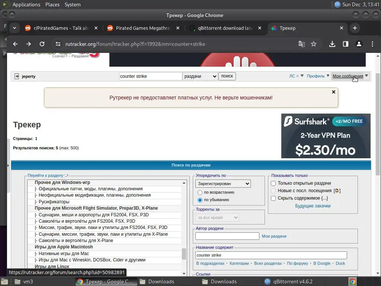Image resolution: width=381 pixels, height=286 pixels.
Task: Close the qBittorrent download tab
Action: click(259, 28)
